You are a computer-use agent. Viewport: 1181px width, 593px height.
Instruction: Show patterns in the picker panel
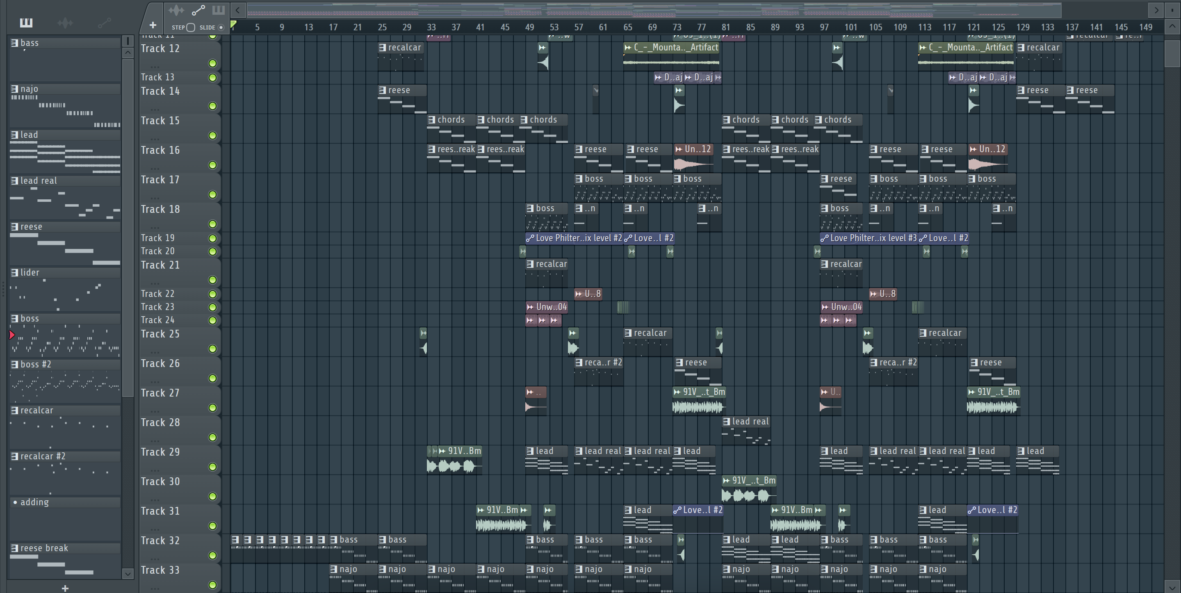click(26, 23)
